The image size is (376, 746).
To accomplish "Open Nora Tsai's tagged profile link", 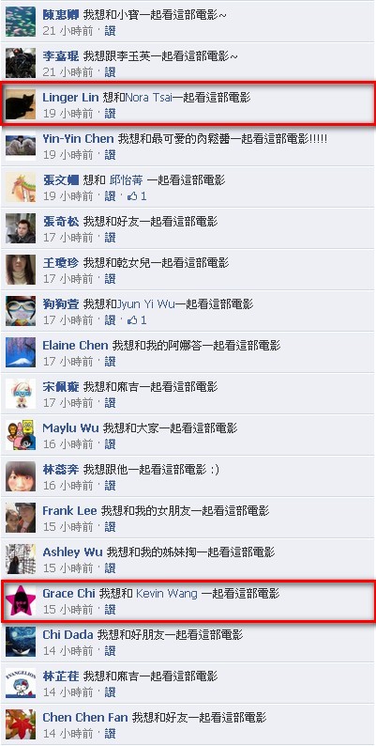I will tap(148, 98).
